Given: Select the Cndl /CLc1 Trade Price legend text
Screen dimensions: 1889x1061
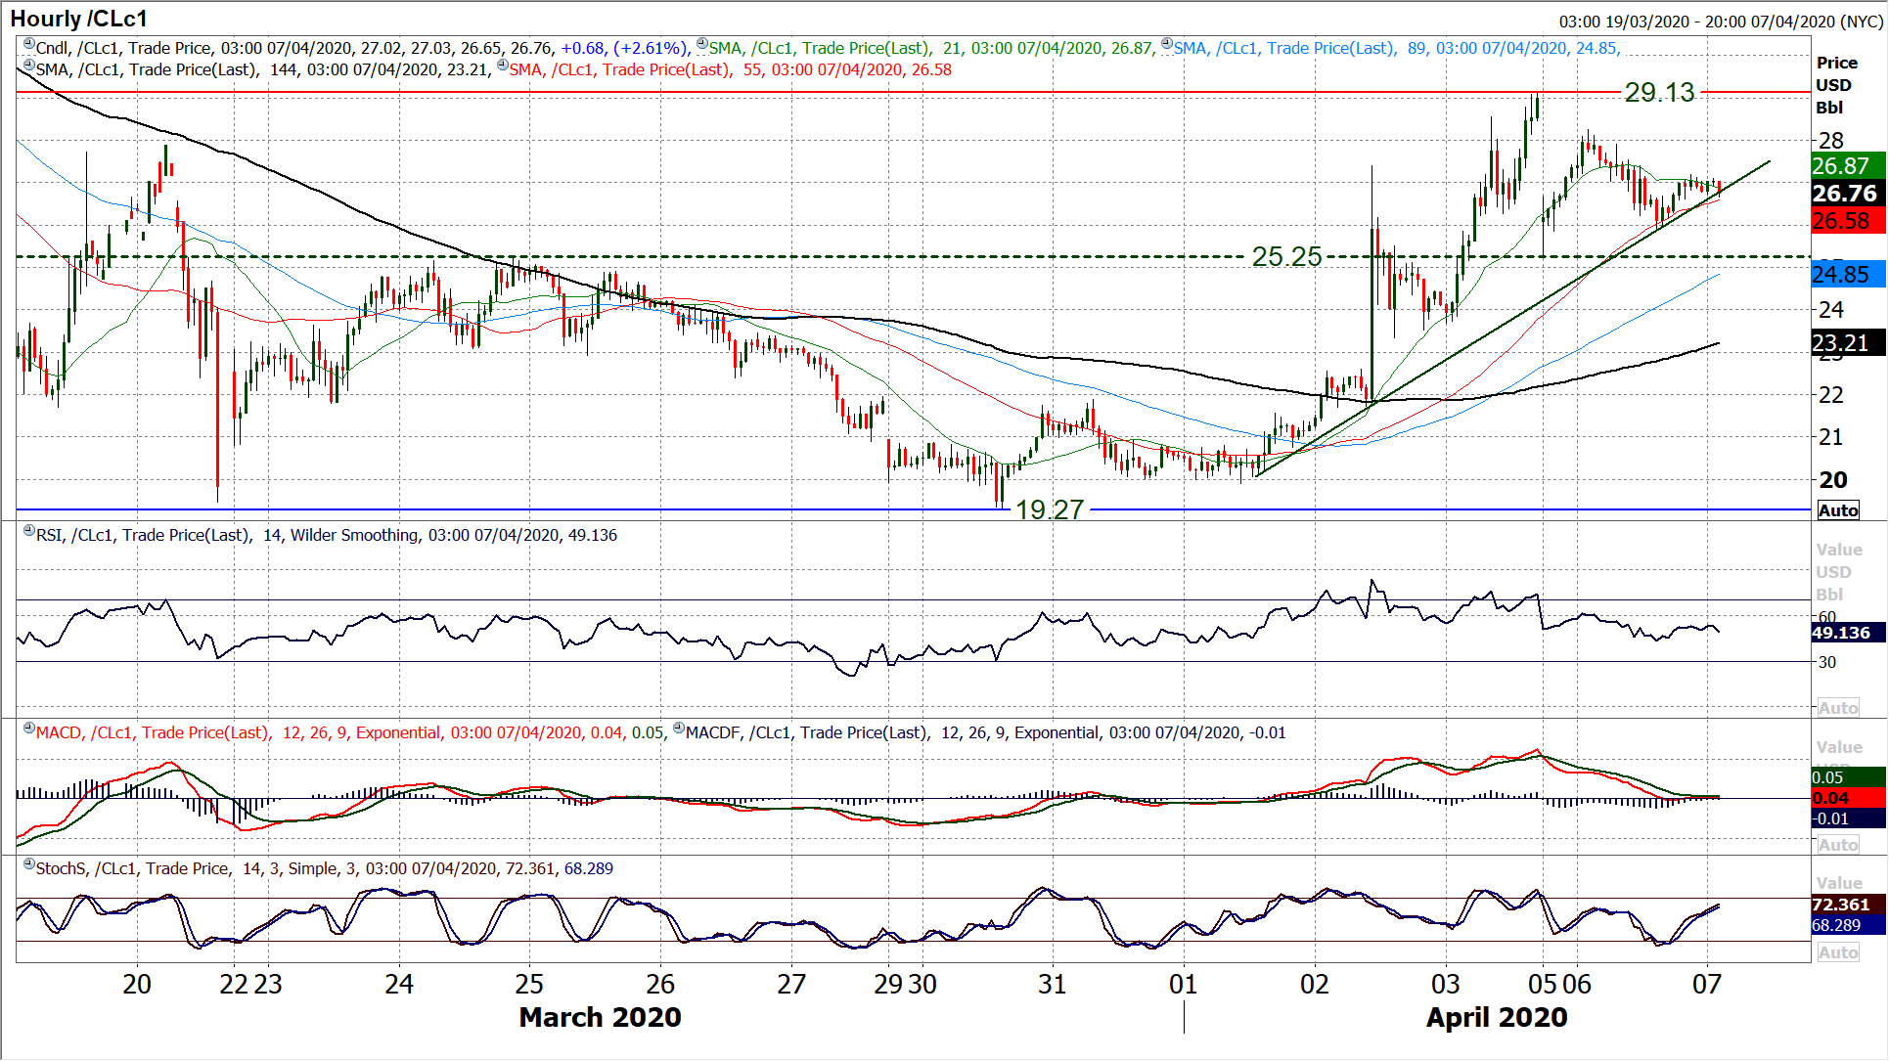Looking at the screenshot, I should tap(362, 48).
